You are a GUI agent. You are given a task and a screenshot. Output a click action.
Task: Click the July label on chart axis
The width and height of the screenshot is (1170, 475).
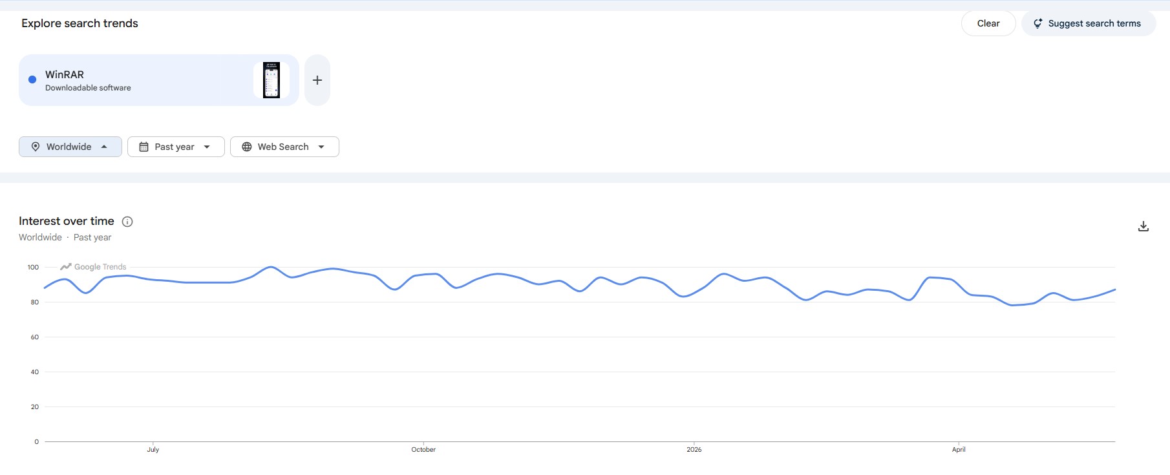(x=153, y=449)
